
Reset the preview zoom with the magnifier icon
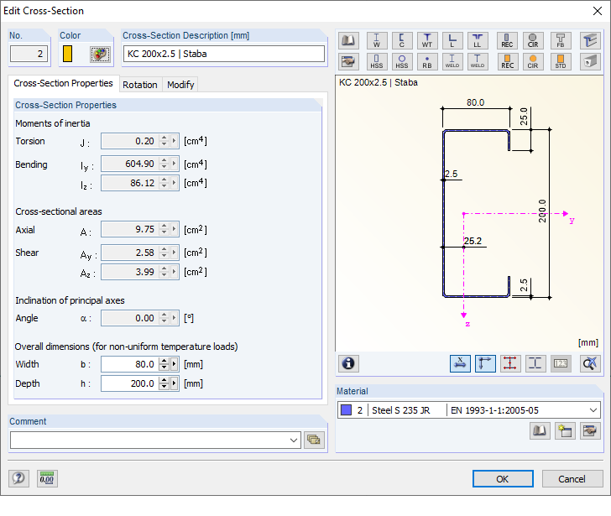click(x=590, y=364)
